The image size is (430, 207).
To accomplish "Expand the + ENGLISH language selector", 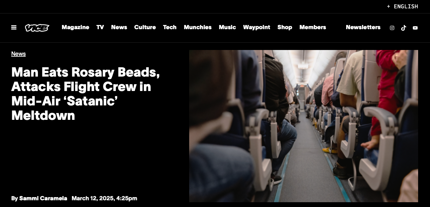I will [402, 6].
